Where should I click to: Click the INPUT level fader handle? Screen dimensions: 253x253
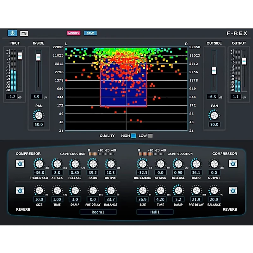(x=20, y=56)
